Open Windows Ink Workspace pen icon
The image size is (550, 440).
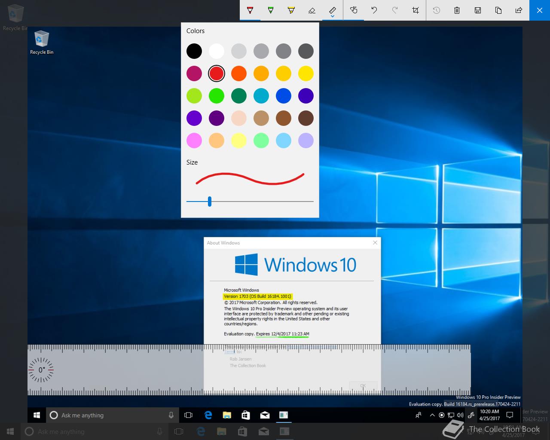coord(471,415)
